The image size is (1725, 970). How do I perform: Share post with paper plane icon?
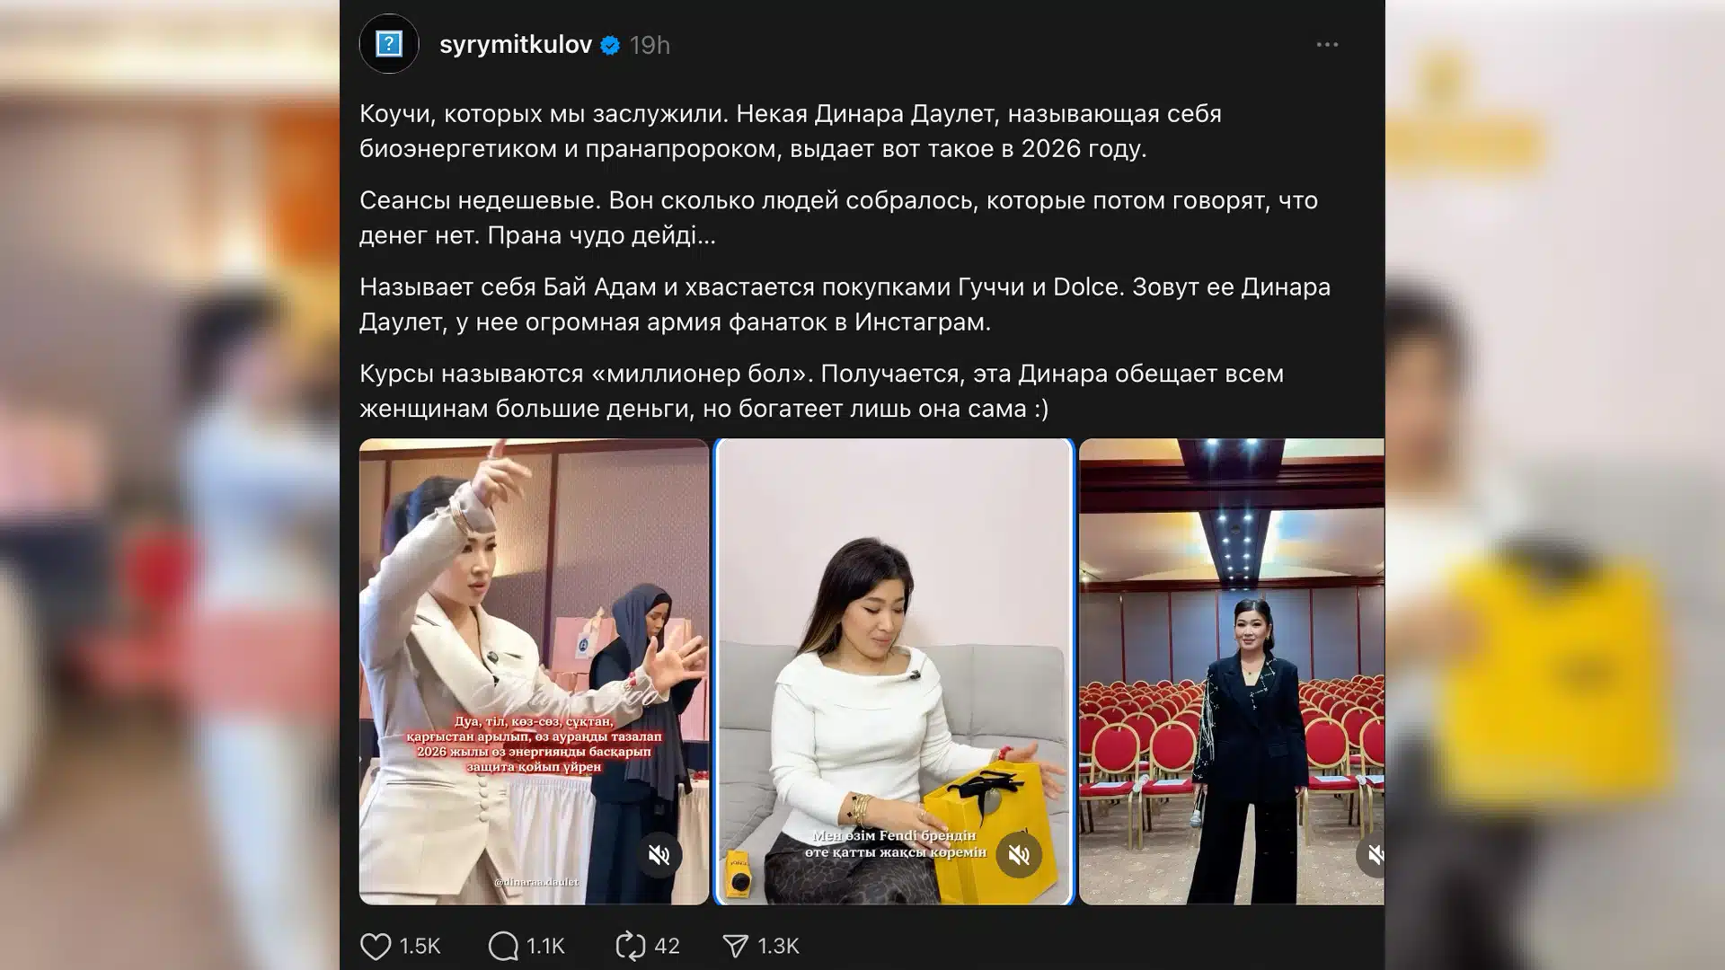[x=735, y=946]
